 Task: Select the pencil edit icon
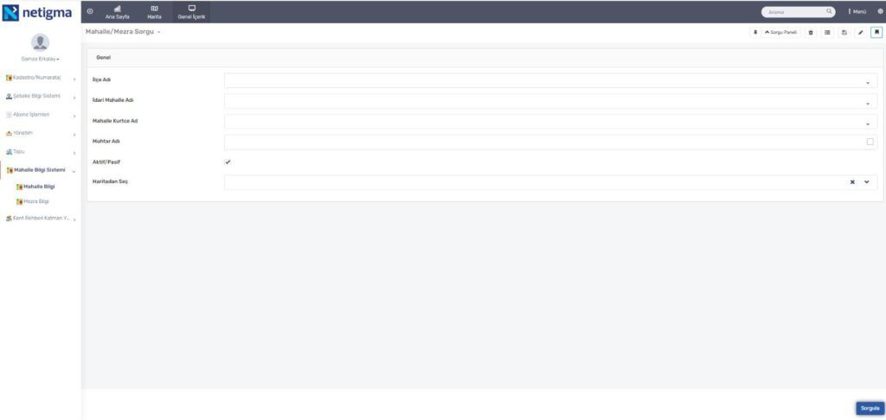[861, 33]
